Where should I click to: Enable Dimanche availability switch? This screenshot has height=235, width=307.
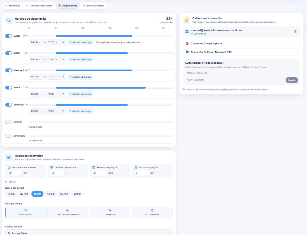click(9, 136)
